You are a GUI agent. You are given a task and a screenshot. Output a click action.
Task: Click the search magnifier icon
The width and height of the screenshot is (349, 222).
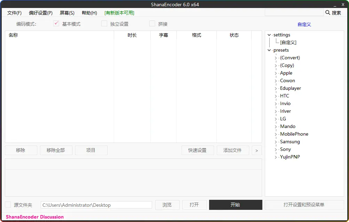click(x=328, y=13)
